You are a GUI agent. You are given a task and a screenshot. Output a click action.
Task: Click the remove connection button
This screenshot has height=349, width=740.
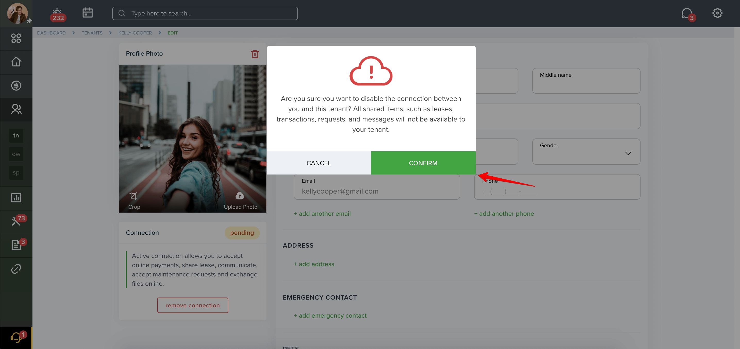click(192, 305)
